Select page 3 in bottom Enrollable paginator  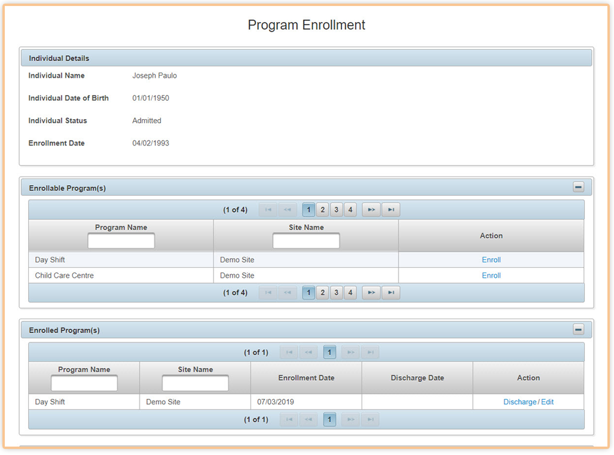coord(337,292)
